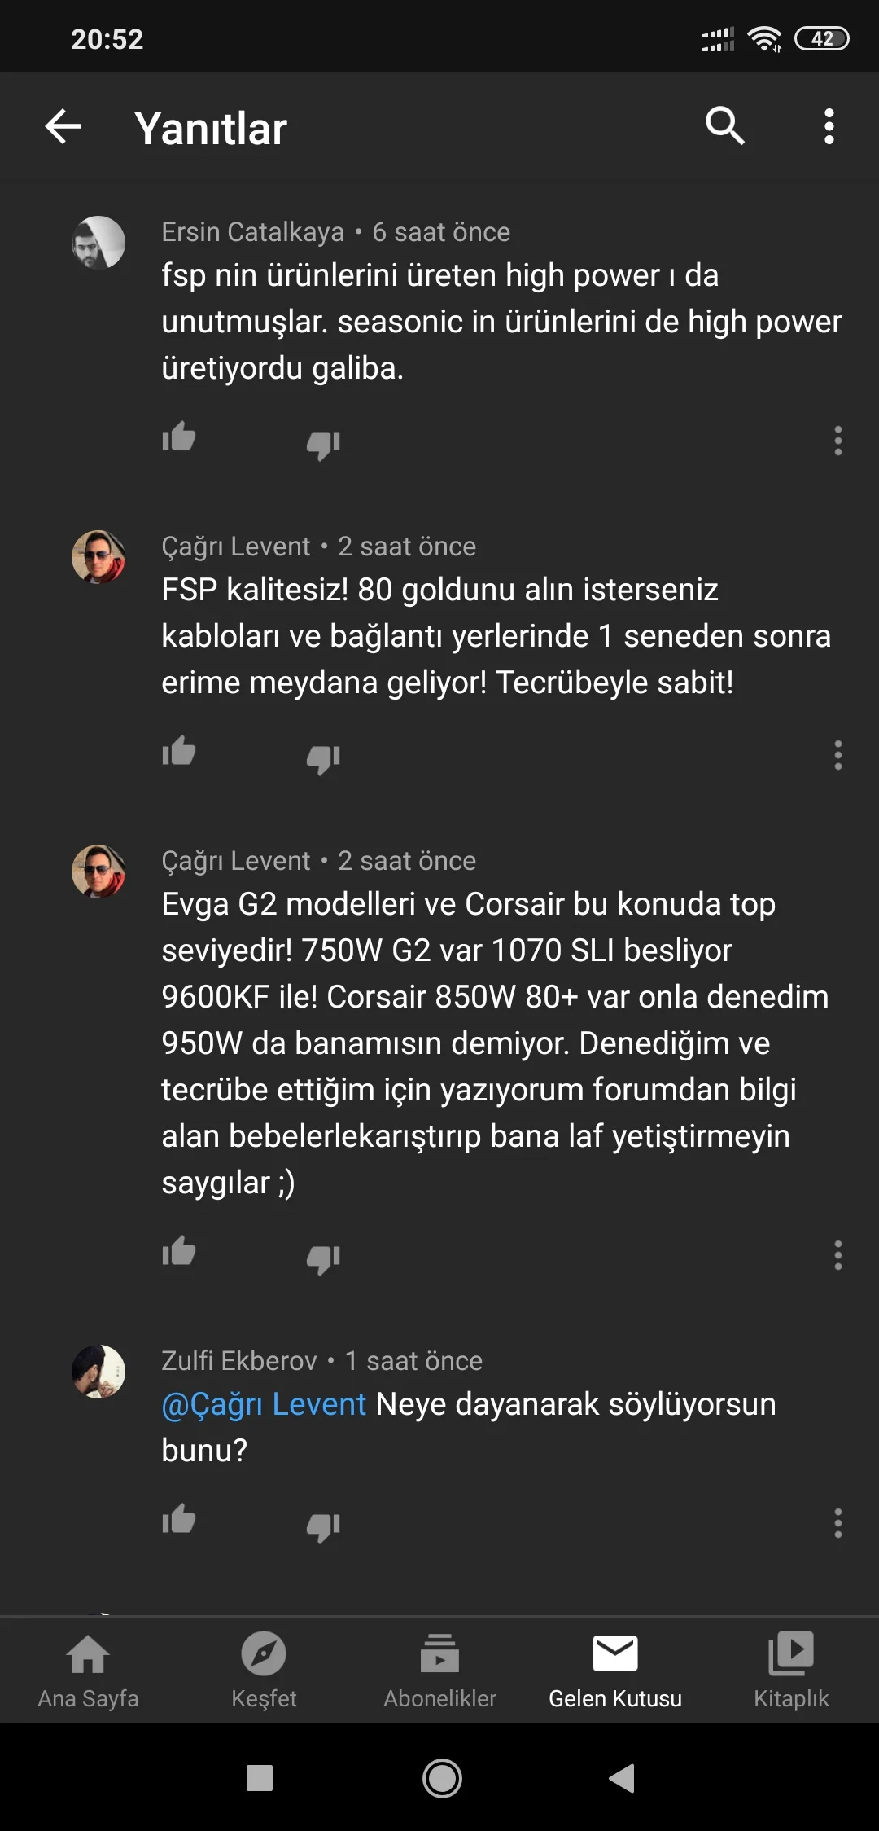Like Zulfi Ekberov's reply
Viewport: 879px width, 1831px height.
pos(179,1519)
